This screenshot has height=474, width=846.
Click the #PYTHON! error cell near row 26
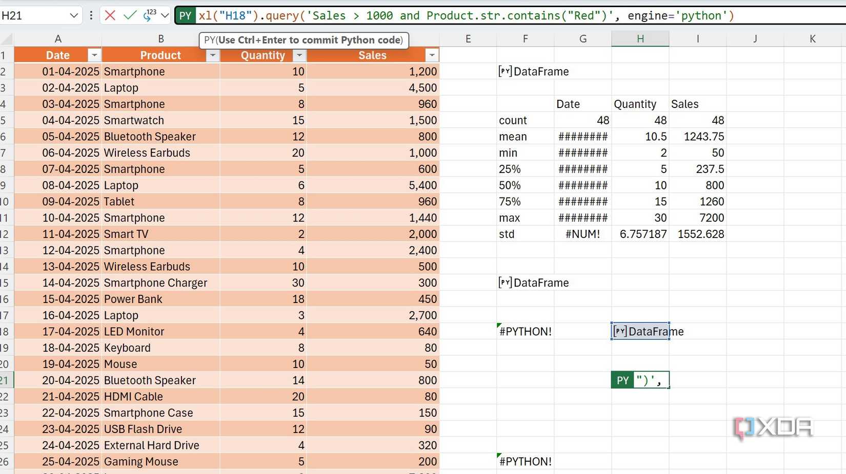click(525, 461)
